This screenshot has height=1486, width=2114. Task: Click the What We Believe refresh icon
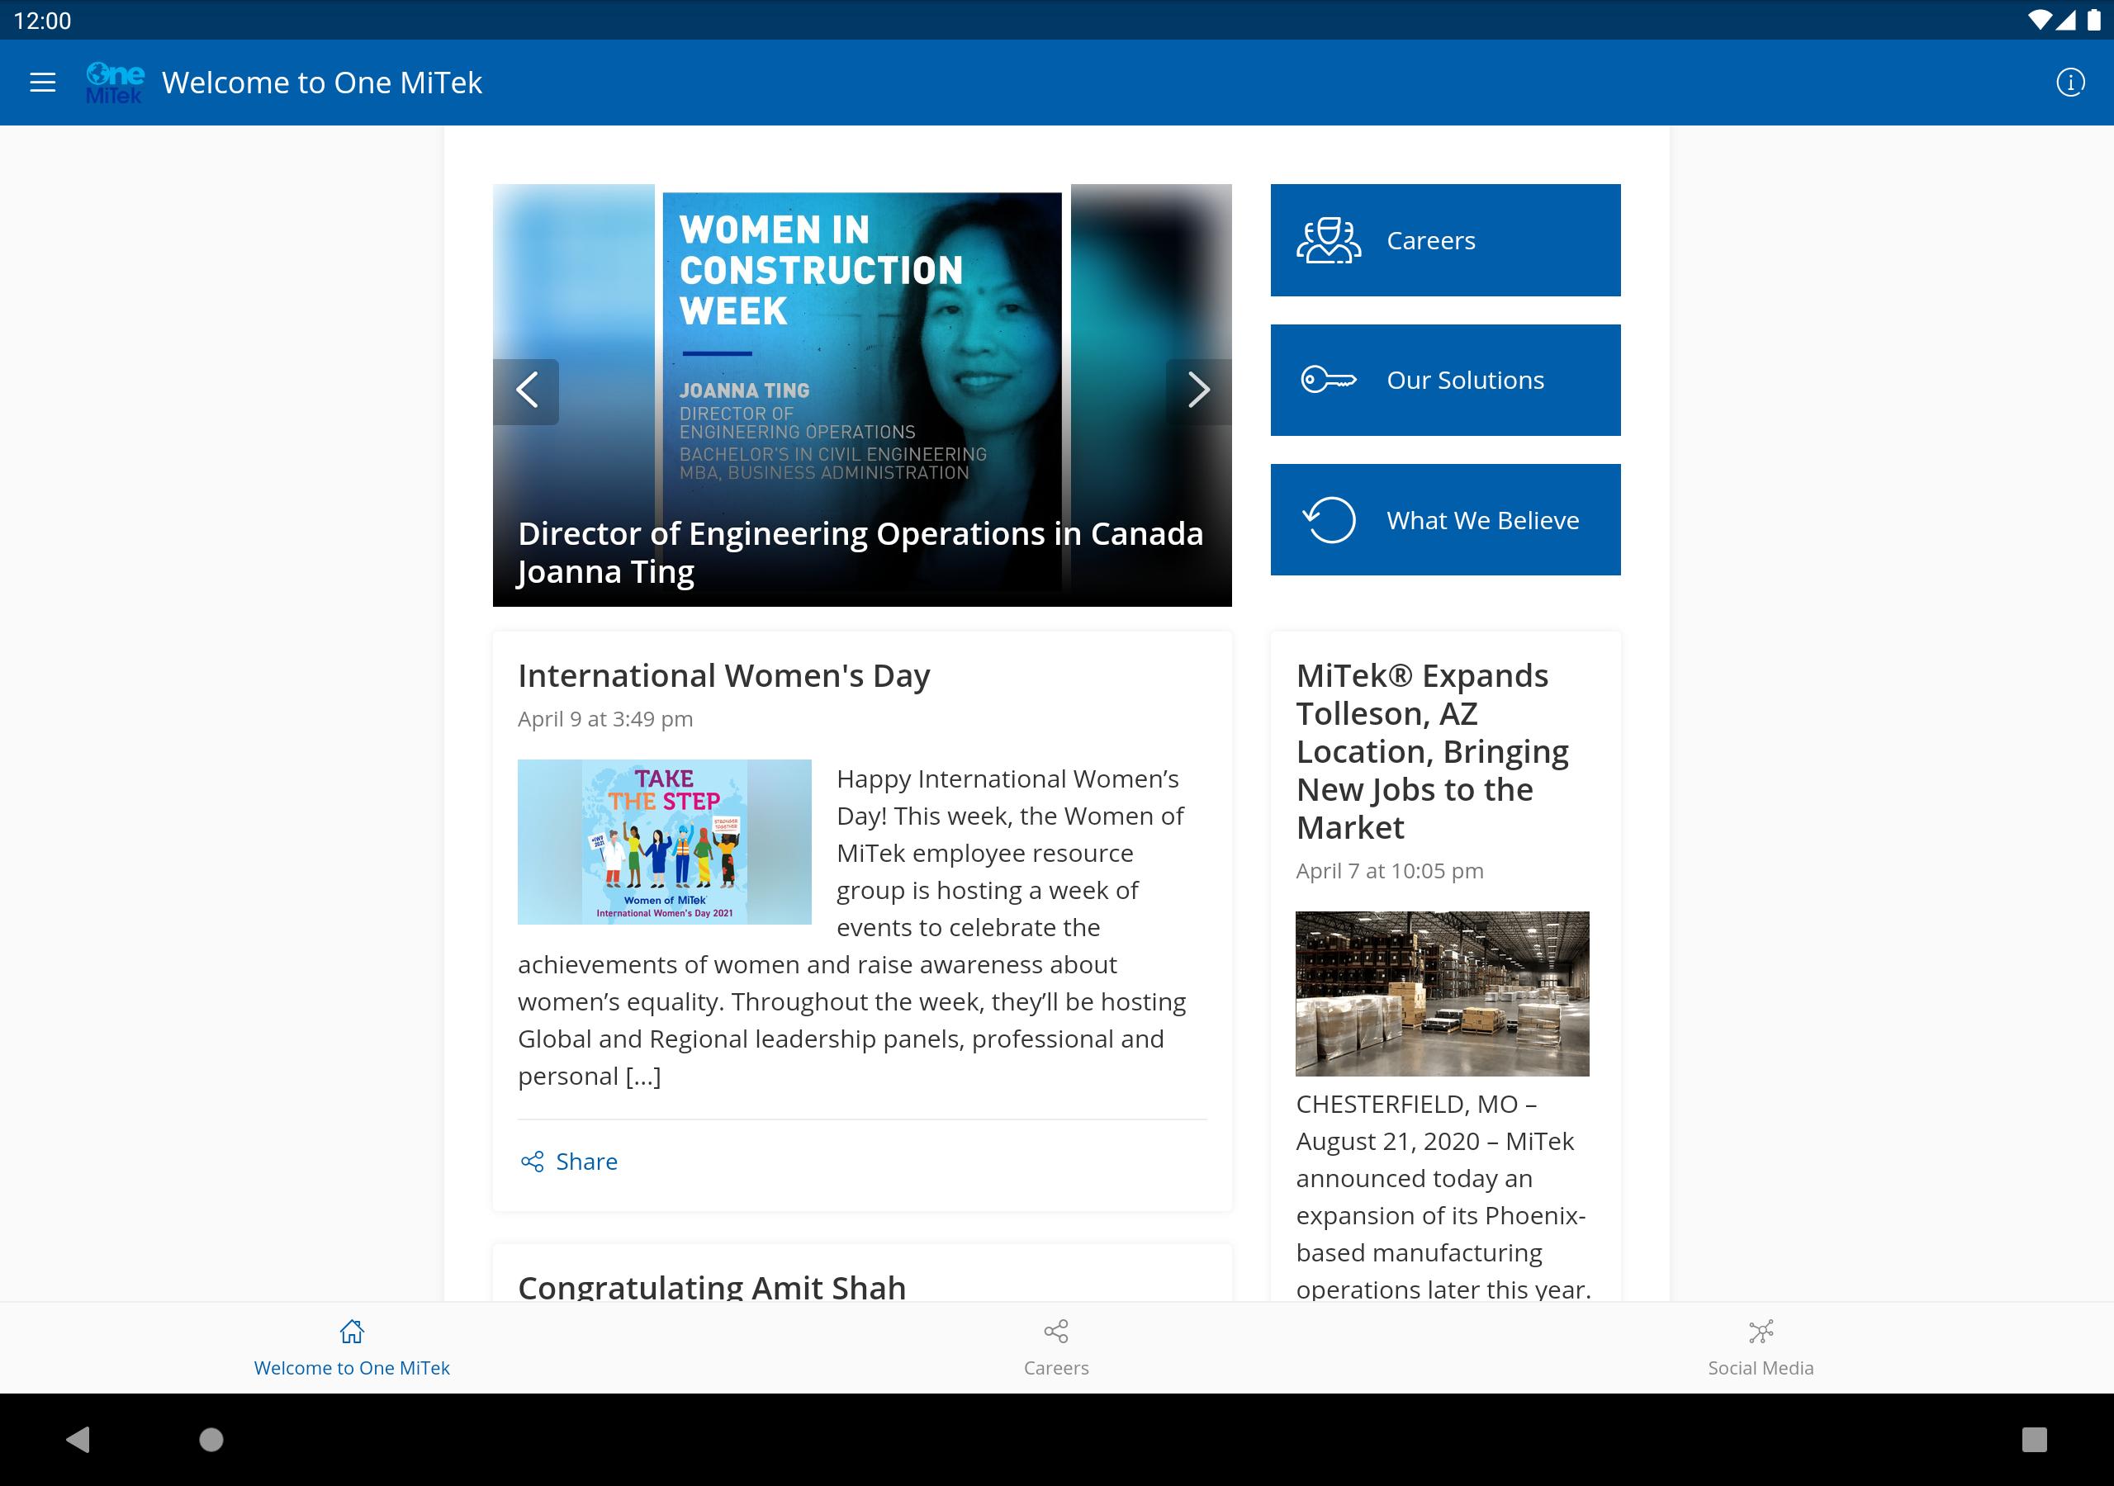coord(1330,520)
